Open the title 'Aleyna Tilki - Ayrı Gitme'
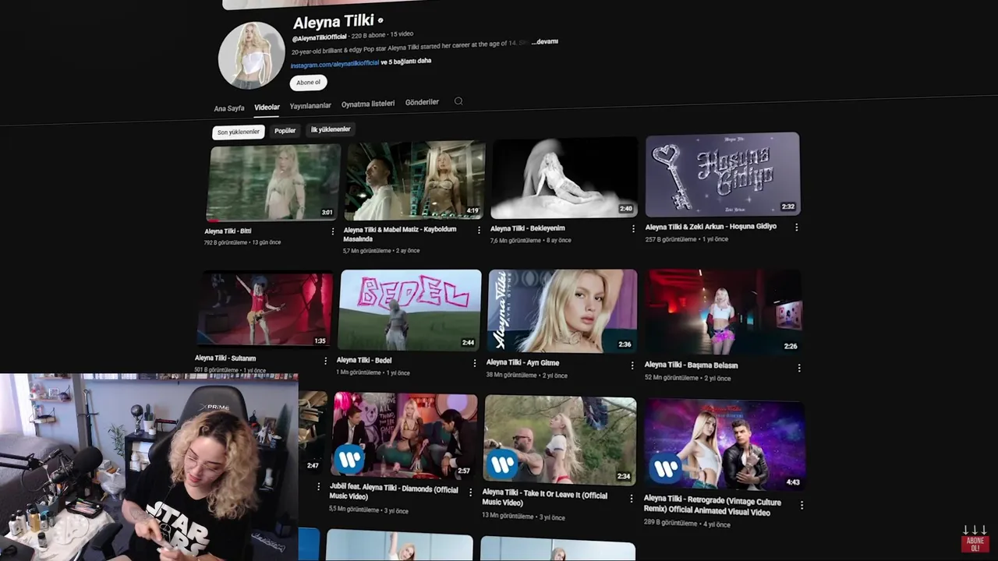Viewport: 998px width, 561px height. tap(522, 362)
